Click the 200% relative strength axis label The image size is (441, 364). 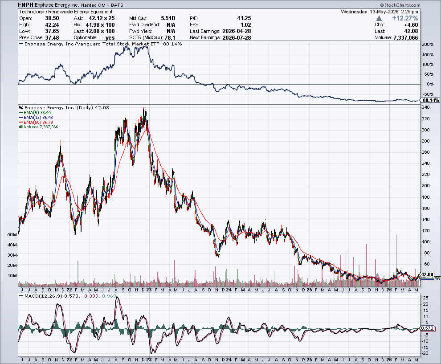pyautogui.click(x=428, y=45)
